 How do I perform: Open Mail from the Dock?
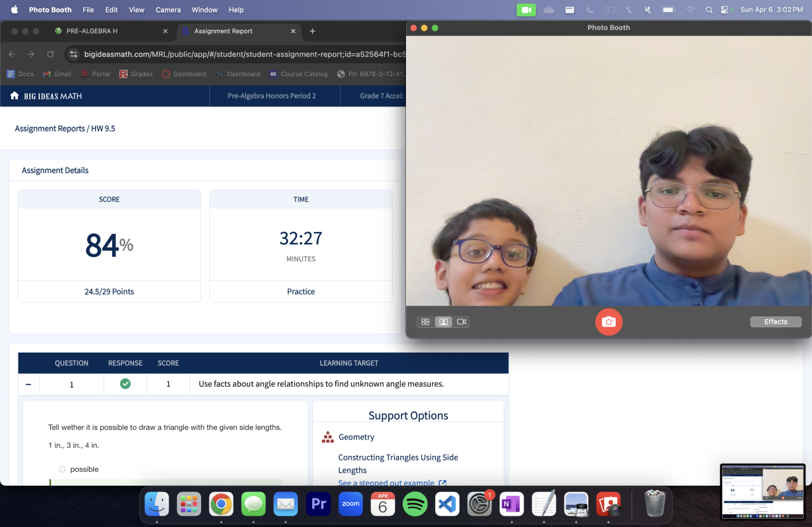pos(286,504)
